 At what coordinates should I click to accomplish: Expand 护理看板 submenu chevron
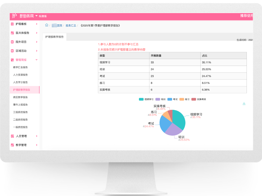click(37, 24)
